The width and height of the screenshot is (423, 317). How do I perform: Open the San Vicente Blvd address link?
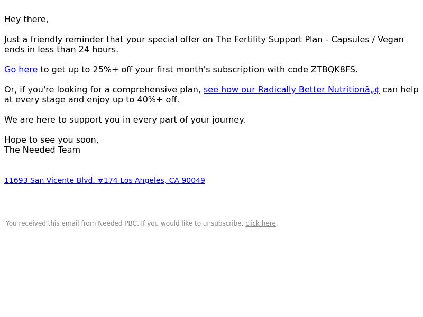tap(105, 180)
